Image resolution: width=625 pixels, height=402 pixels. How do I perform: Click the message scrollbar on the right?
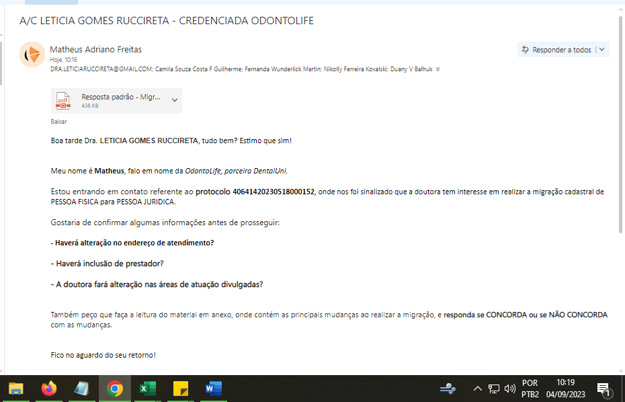pos(620,124)
